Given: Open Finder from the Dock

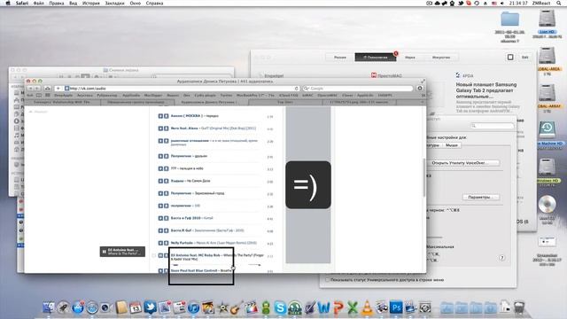Looking at the screenshot, I should click(49, 307).
